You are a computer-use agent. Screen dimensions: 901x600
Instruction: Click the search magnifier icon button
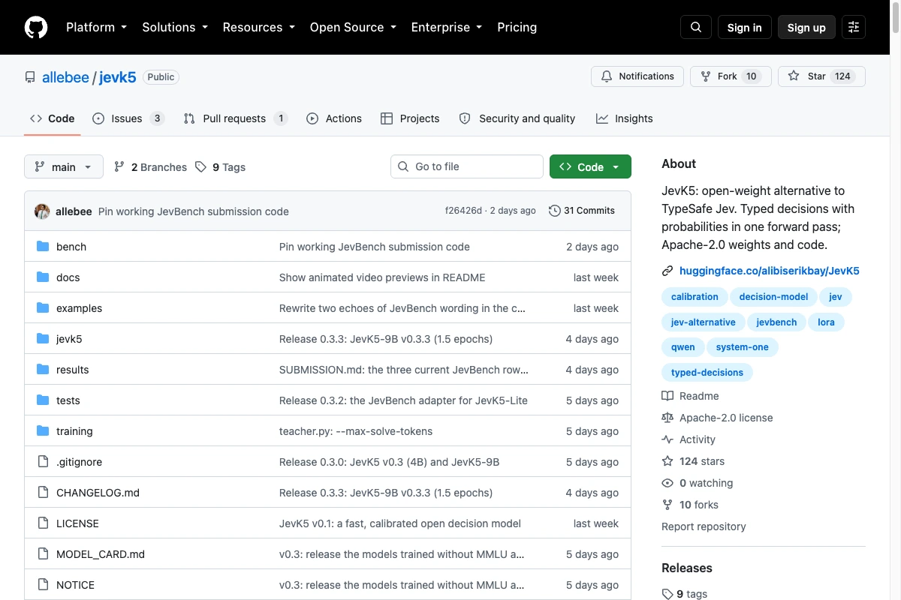[696, 27]
